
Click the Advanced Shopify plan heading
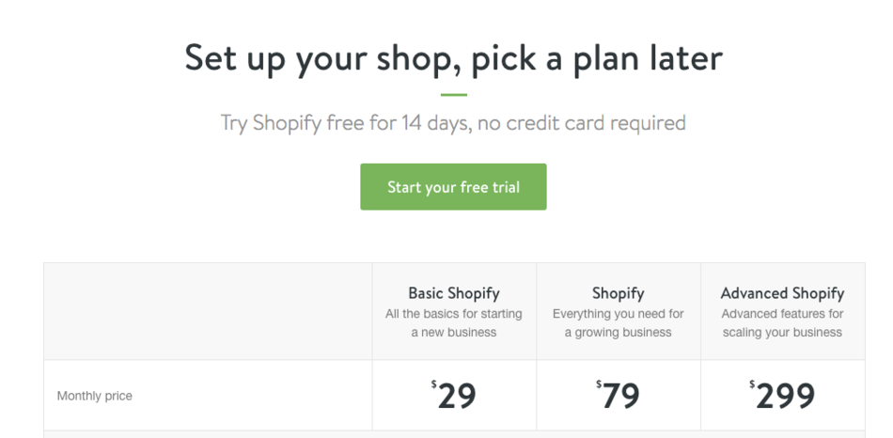[x=782, y=293]
